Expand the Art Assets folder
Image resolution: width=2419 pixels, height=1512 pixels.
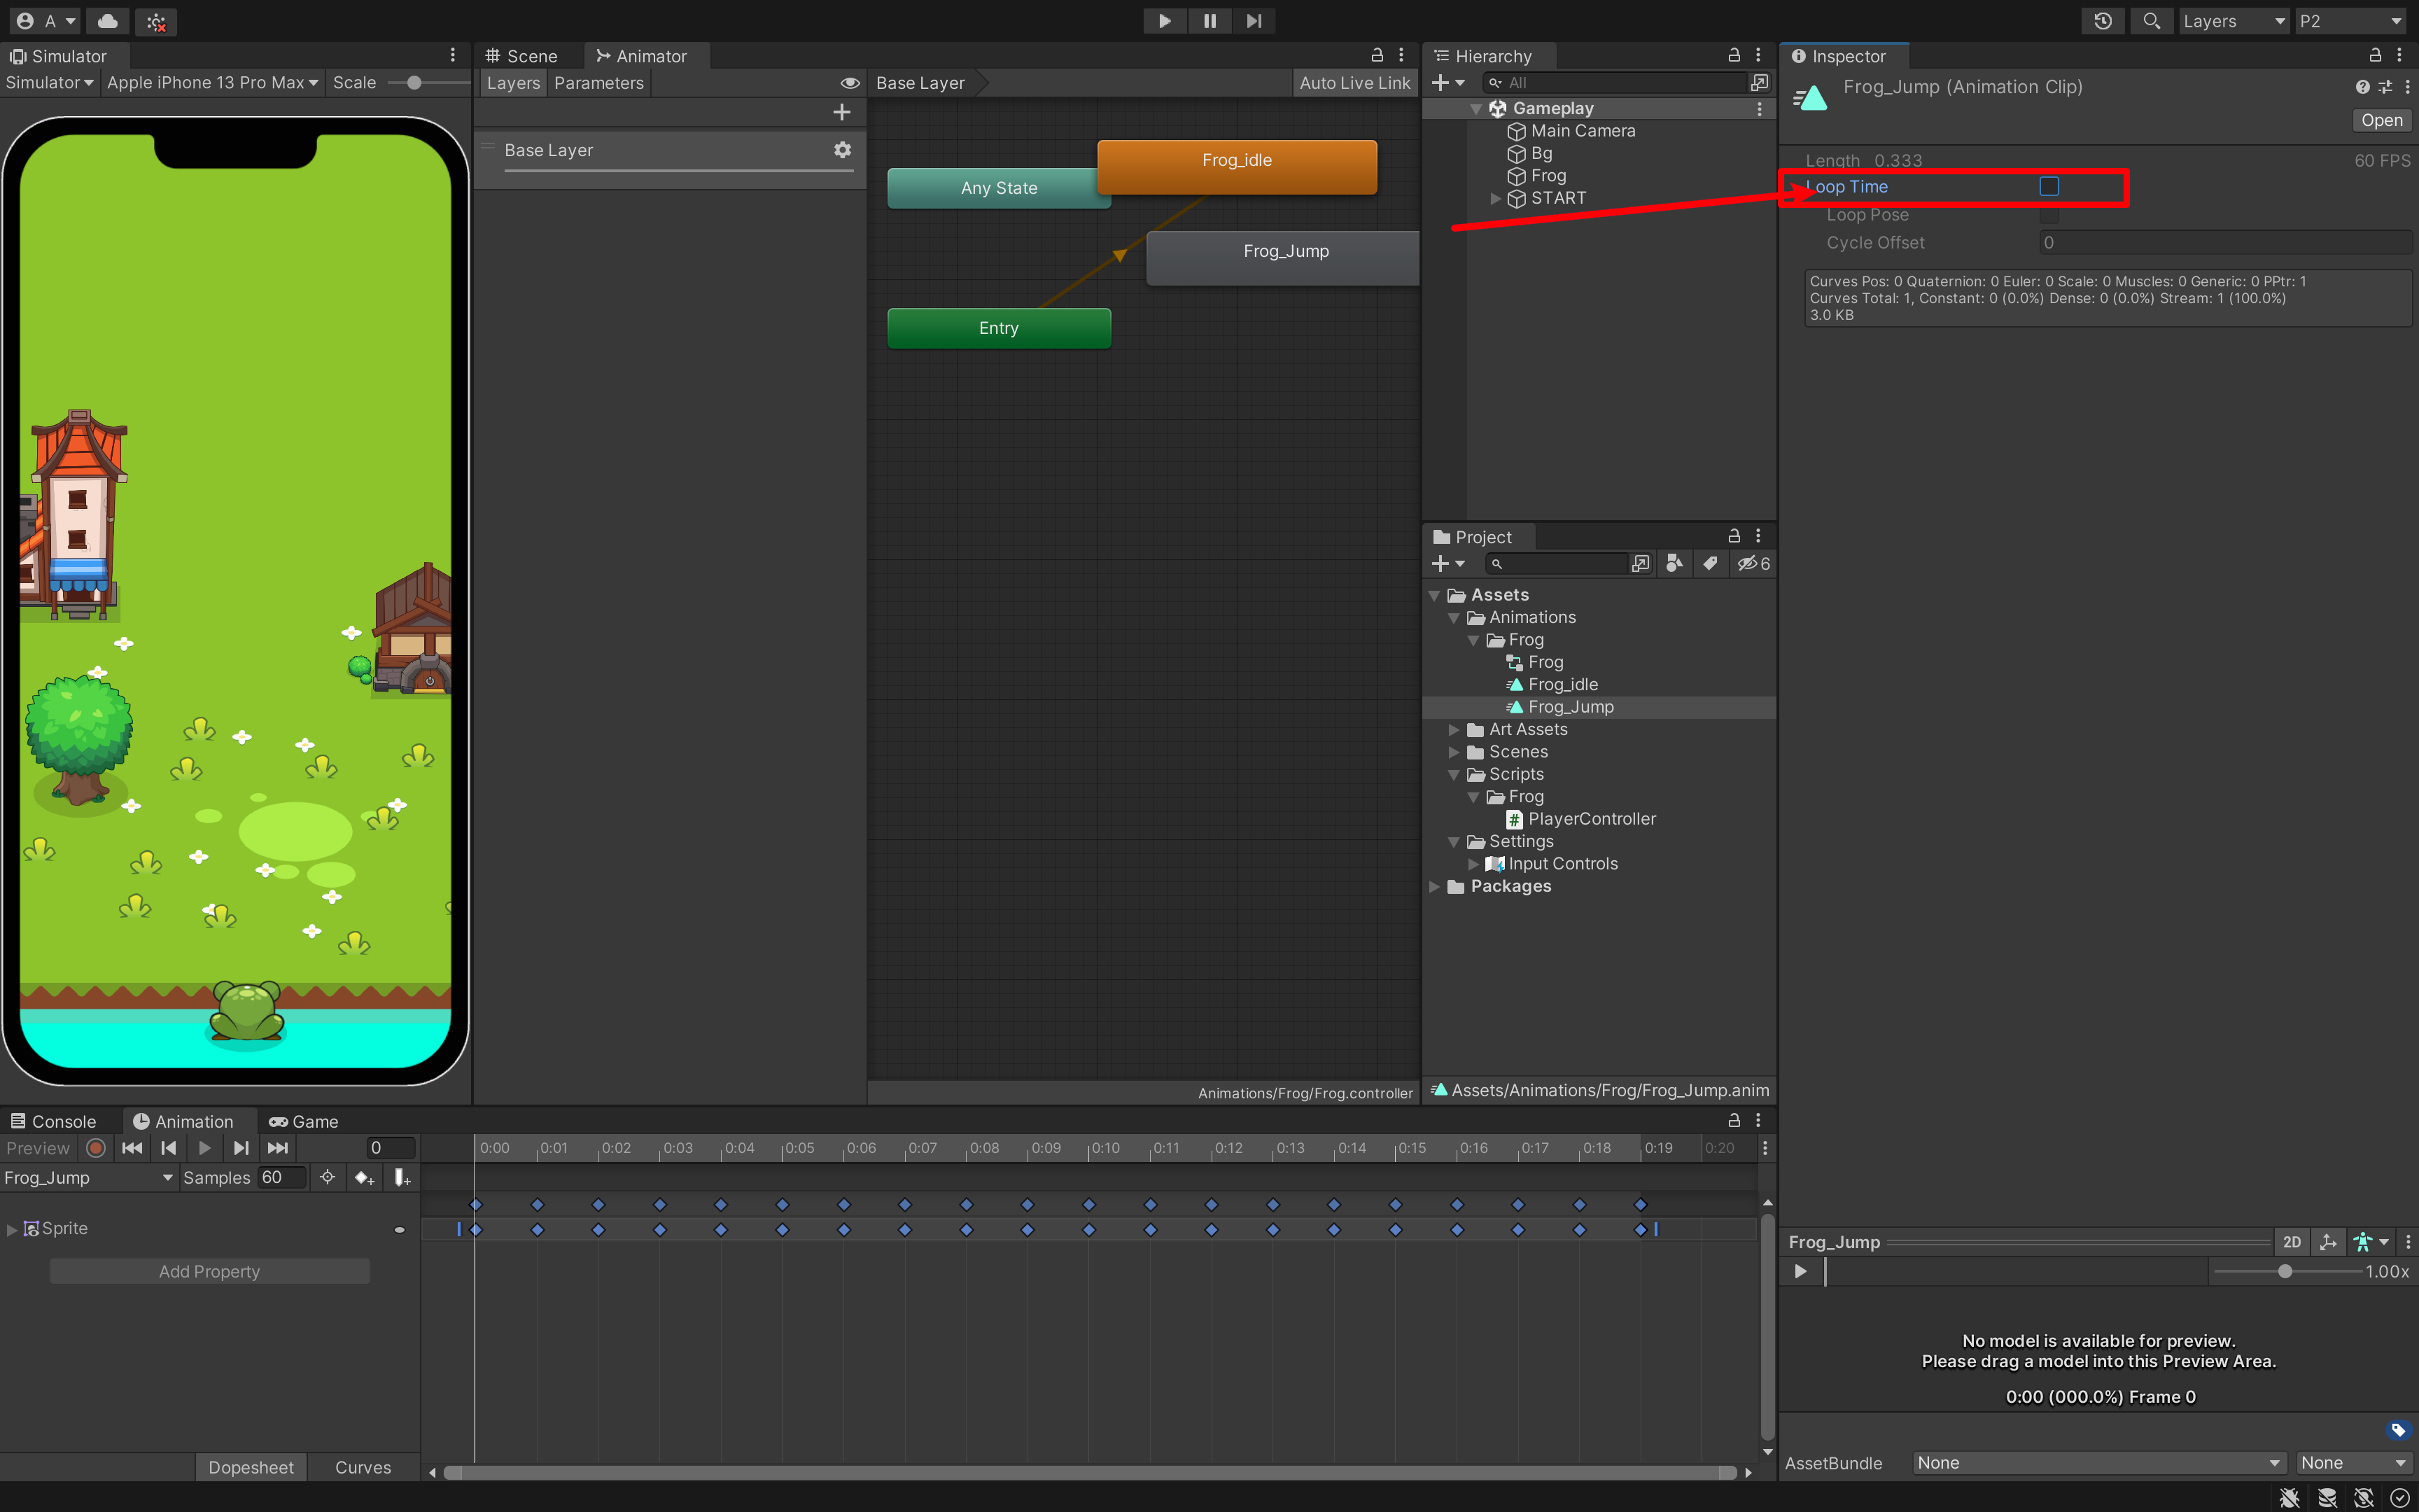click(x=1453, y=729)
